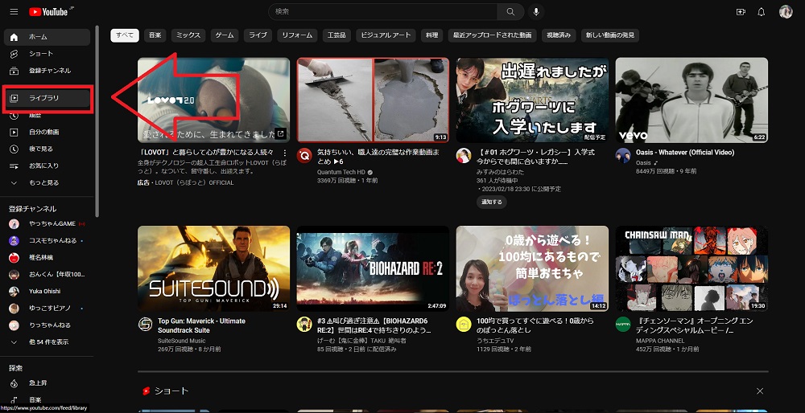Screen dimensions: 805x413
Task: Open Top Gun: Maverick video title
Action: click(201, 325)
